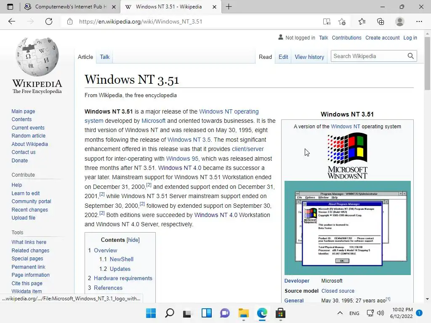431x323 pixels.
Task: Open taskbar Search
Action: pos(169,313)
